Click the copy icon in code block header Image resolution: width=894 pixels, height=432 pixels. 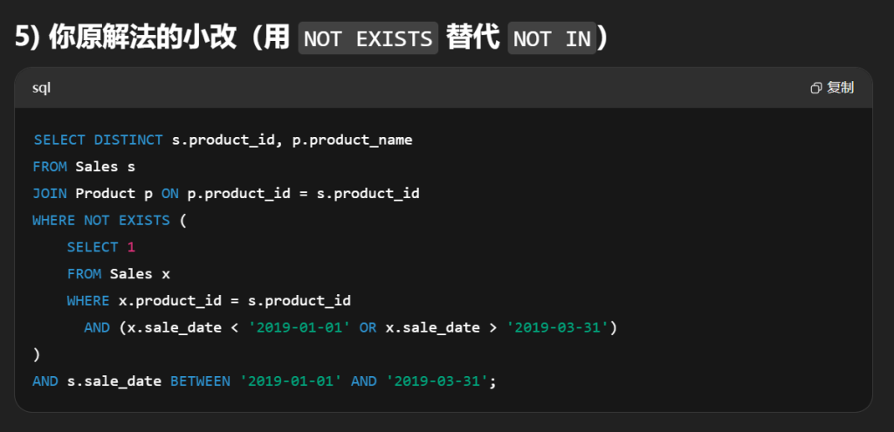(x=816, y=88)
